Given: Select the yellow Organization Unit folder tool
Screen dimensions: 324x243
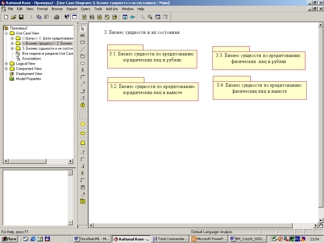Looking at the screenshot, I should (83, 201).
